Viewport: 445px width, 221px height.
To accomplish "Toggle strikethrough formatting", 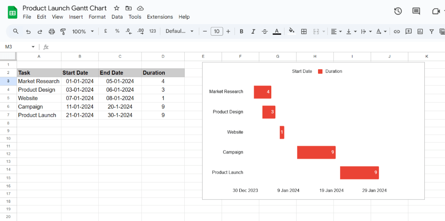I will [264, 31].
